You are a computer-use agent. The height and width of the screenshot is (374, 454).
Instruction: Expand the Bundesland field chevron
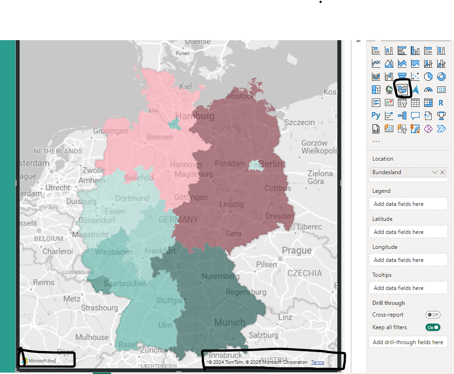(434, 172)
